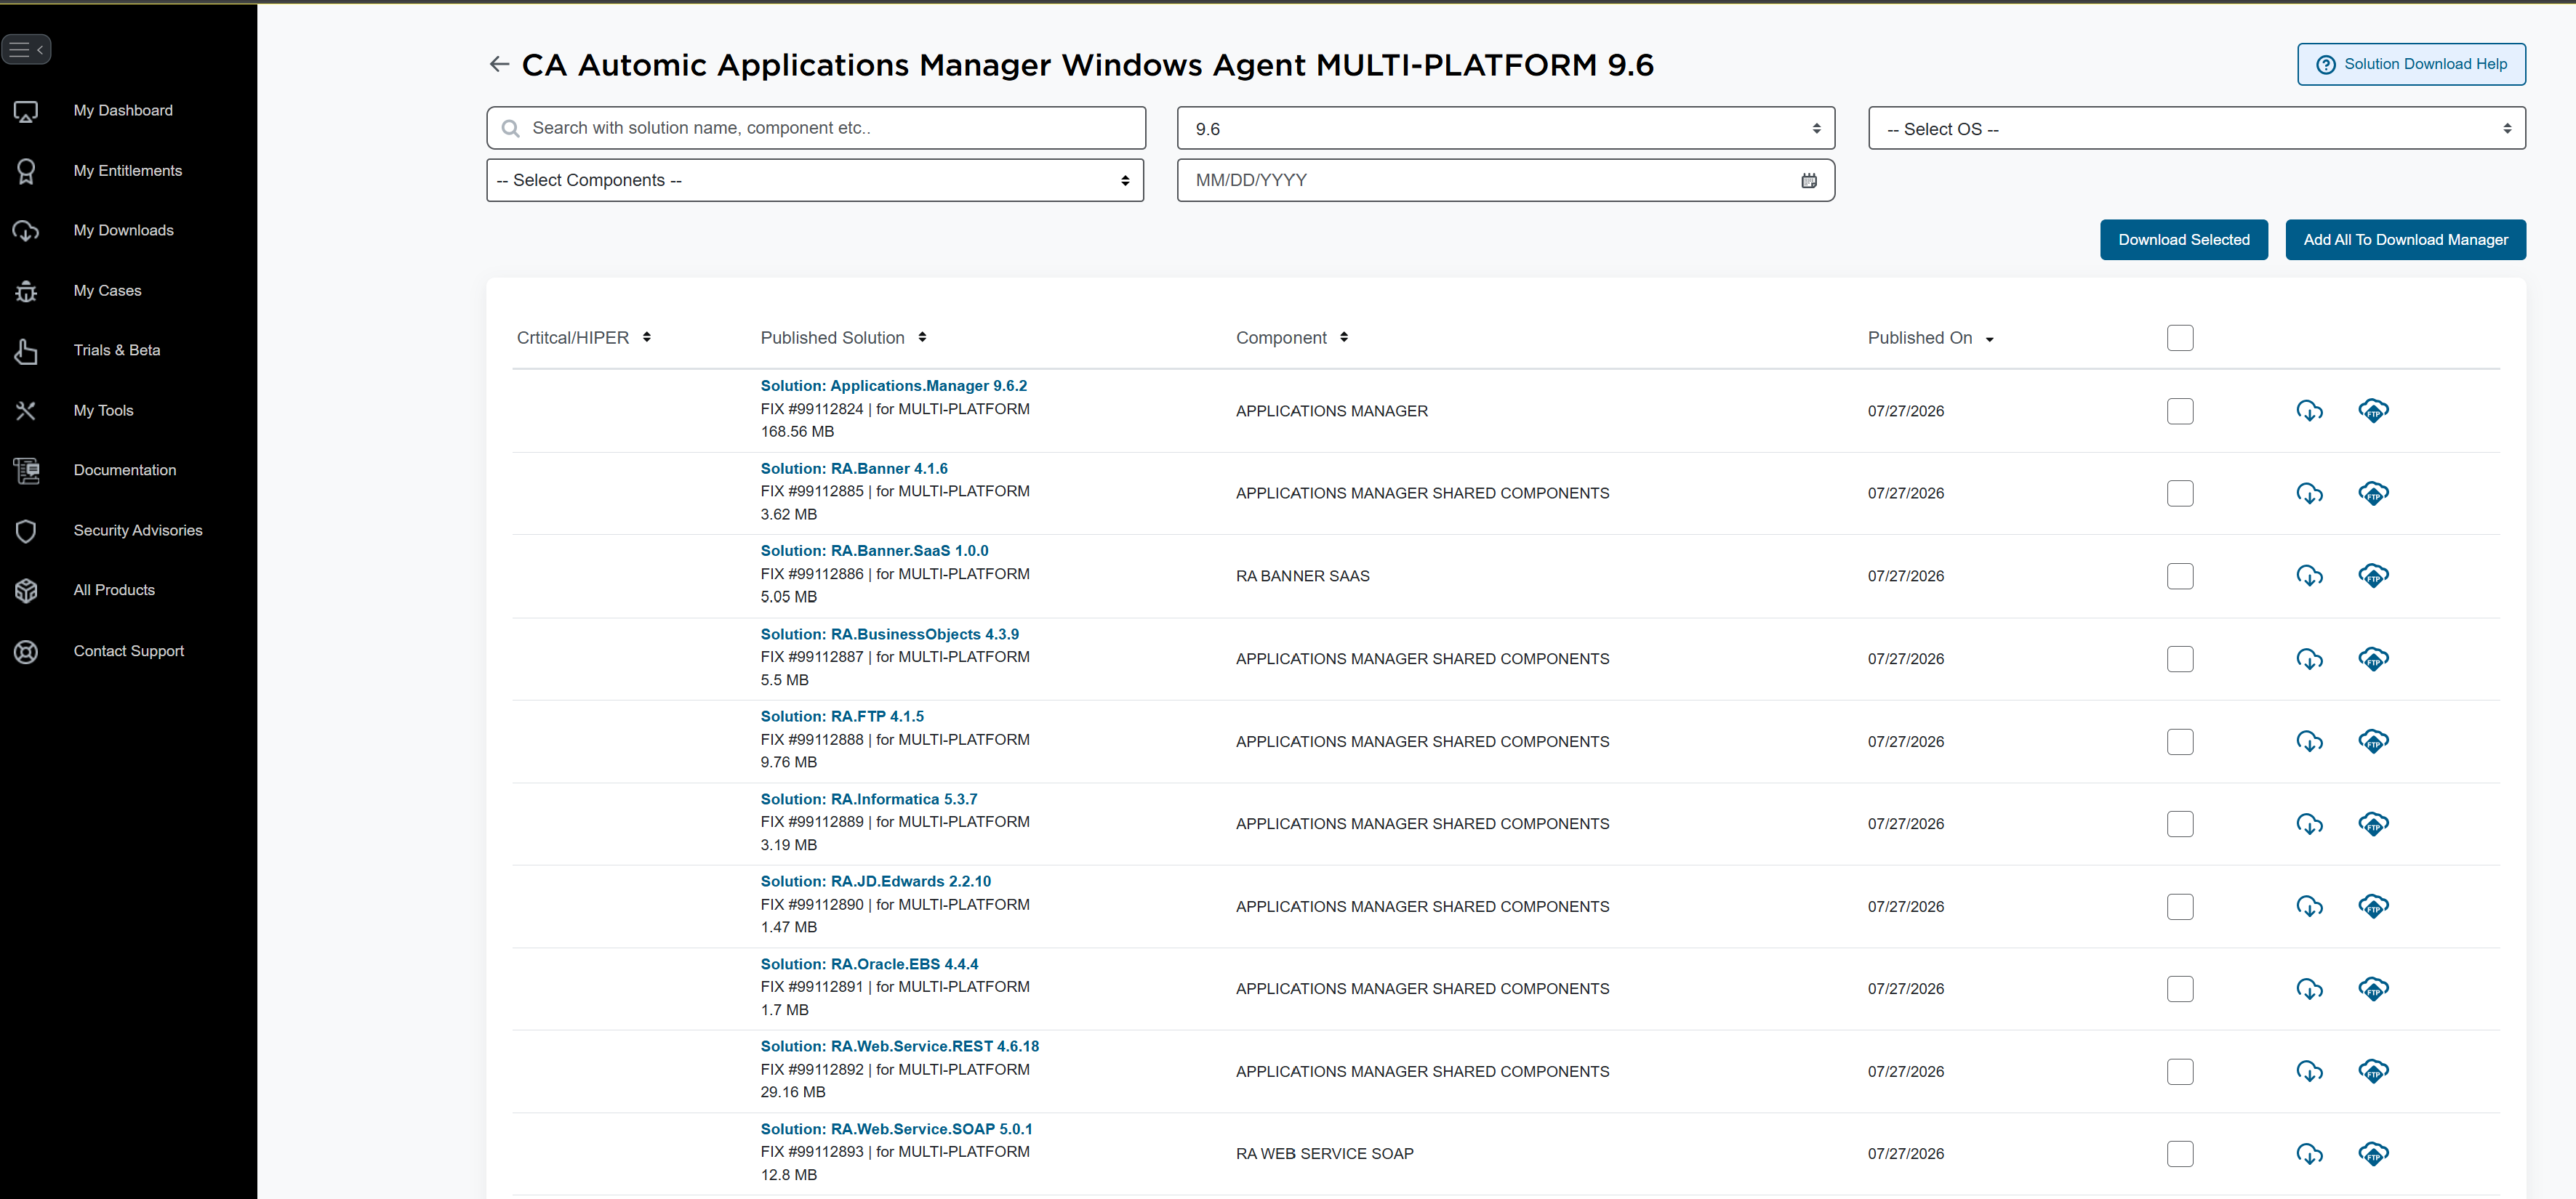Open the Select OS dropdown

2196,128
